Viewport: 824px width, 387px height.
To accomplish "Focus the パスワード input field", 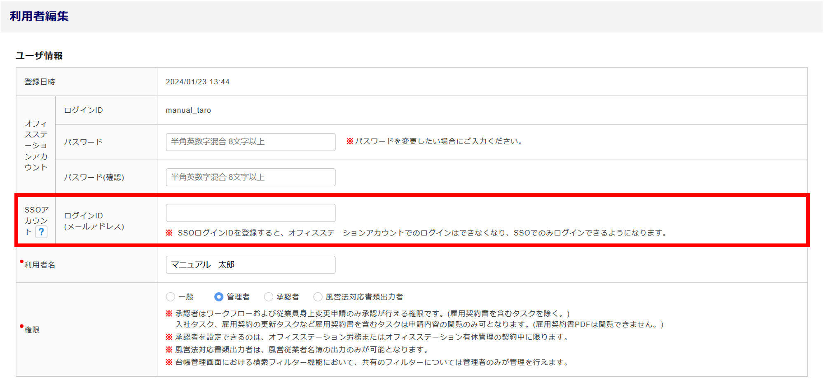I will [250, 142].
